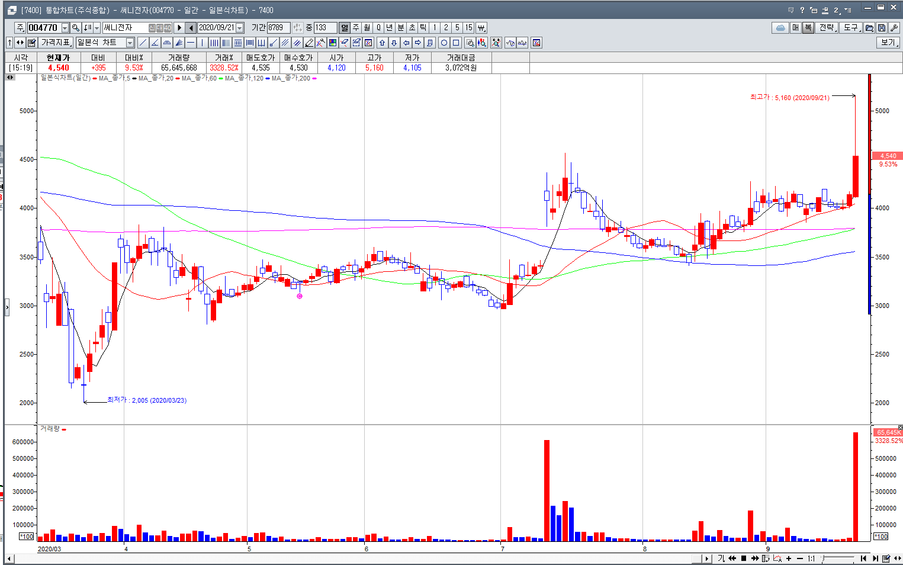
Task: Select the circle shape drawing tool
Action: pos(444,43)
